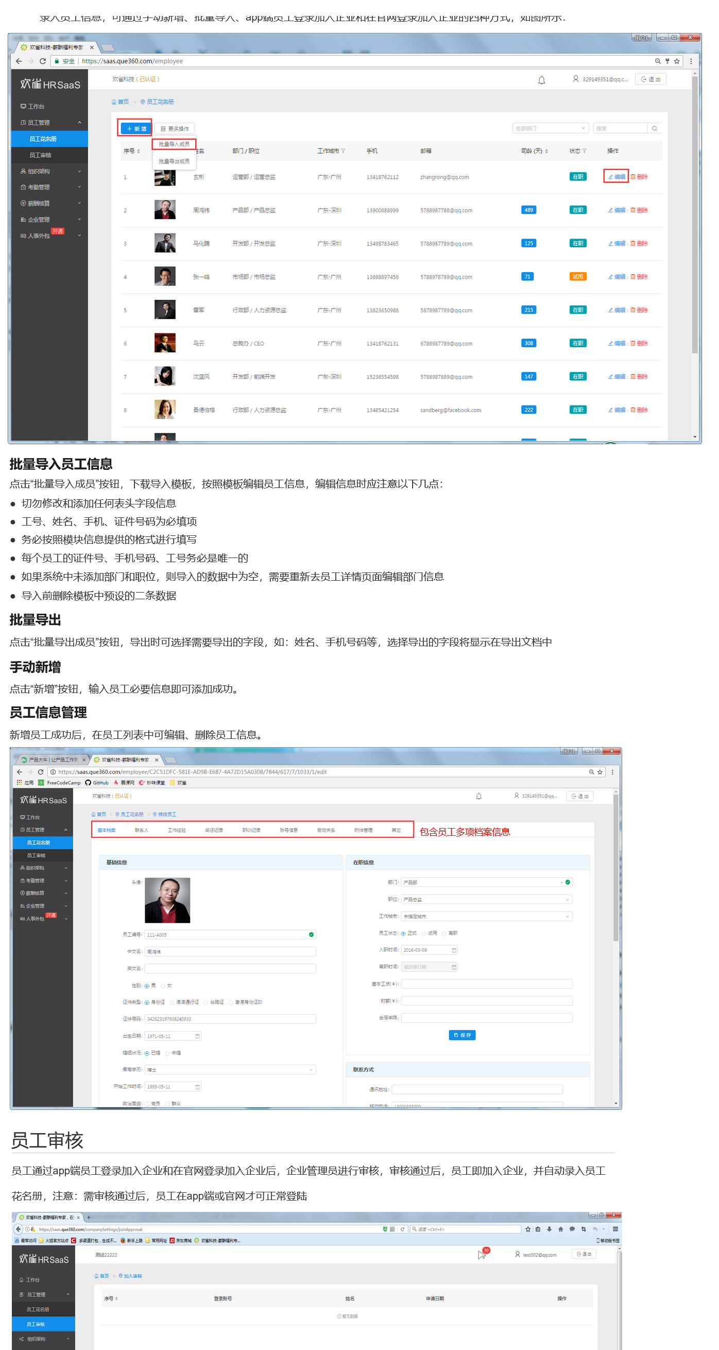
Task: Open the 工作城市 dropdown showing 未指定城市
Action: 487,916
